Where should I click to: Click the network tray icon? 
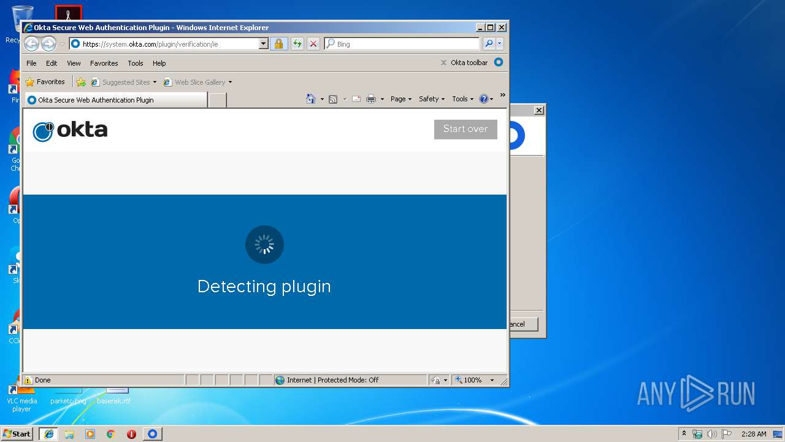pyautogui.click(x=697, y=434)
